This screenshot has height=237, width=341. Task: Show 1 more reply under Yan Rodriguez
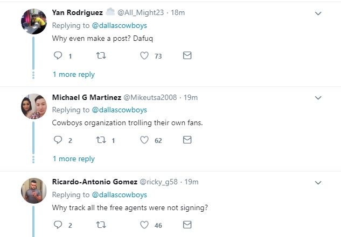pyautogui.click(x=73, y=75)
